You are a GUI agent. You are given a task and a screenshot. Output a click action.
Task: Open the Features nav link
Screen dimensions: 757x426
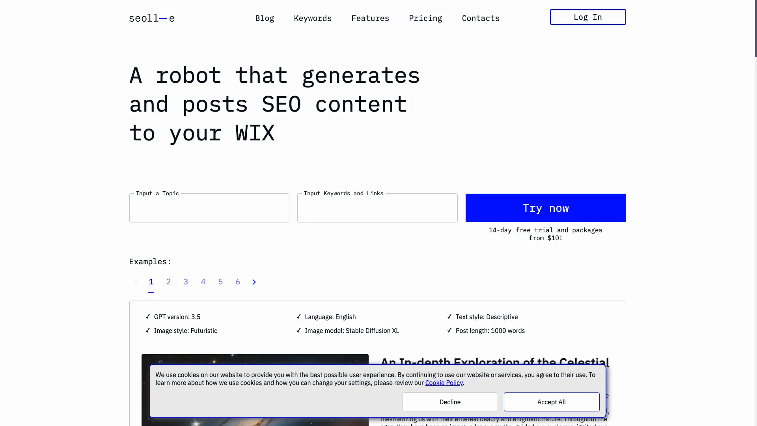coord(370,18)
